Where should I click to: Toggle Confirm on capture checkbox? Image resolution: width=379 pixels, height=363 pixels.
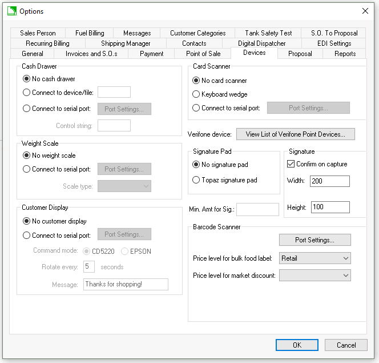[291, 164]
